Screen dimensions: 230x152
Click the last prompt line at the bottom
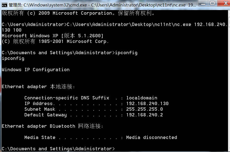pos(58,149)
